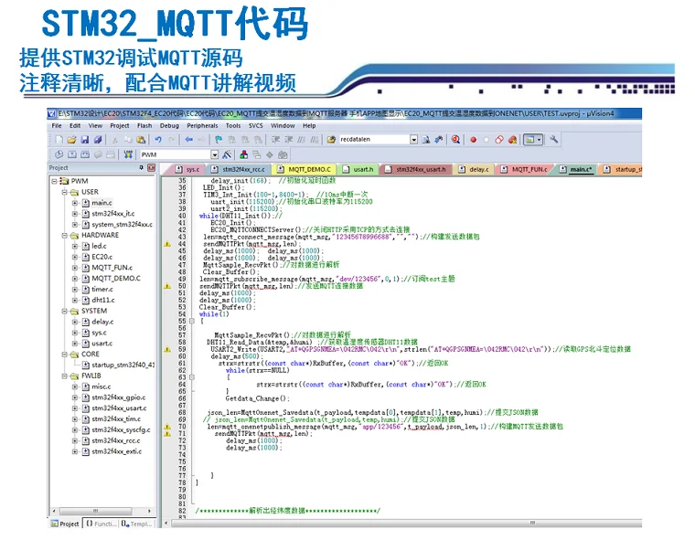
Task: Insert a breakpoint with red dot icon
Action: 474,140
